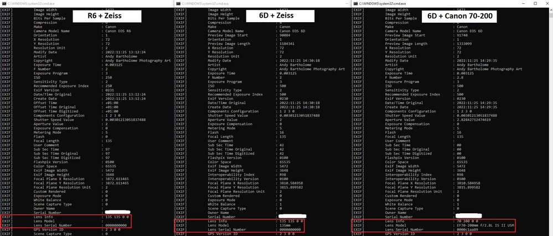553x236 pixels.
Task: Minimize the right cmd.exe window
Action: pyautogui.click(x=523, y=3)
